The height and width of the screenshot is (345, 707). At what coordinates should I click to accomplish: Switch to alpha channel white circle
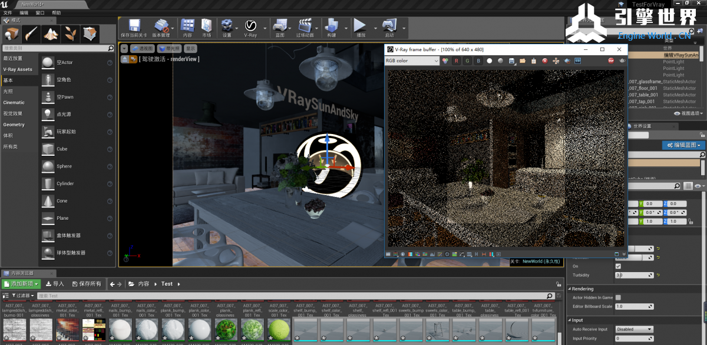click(489, 61)
